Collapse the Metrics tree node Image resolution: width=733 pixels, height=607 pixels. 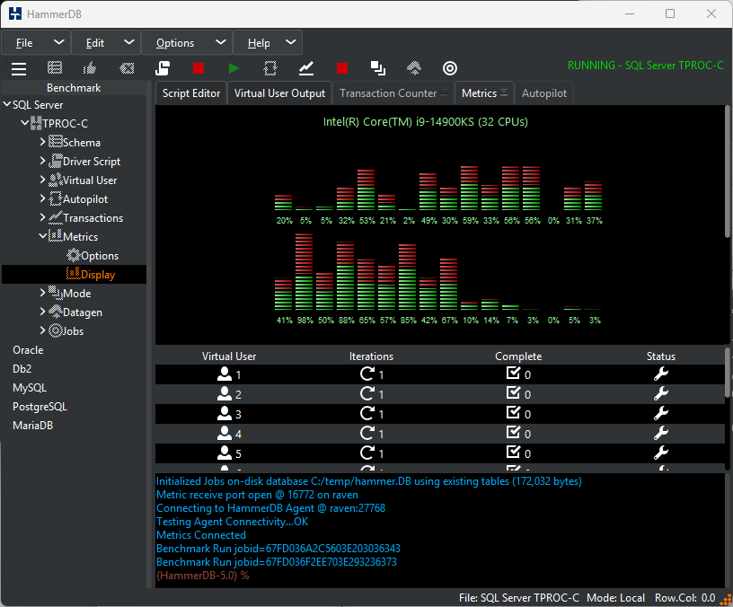(x=43, y=237)
